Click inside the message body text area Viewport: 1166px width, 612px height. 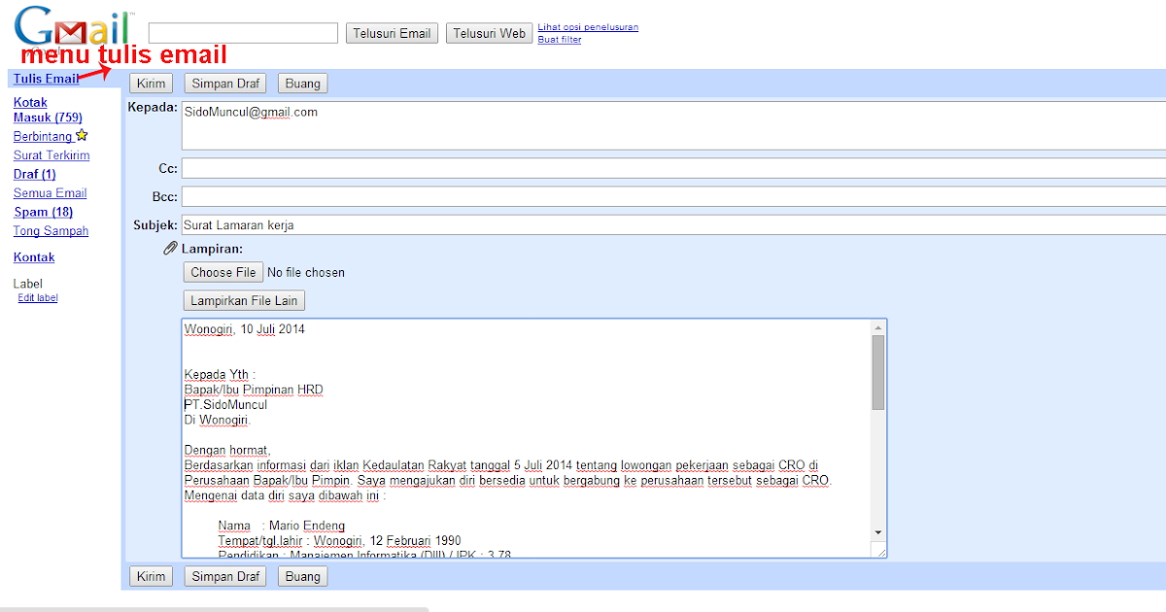527,438
